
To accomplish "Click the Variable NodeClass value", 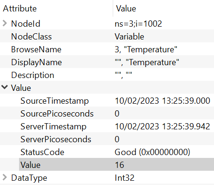I will click(x=129, y=37).
